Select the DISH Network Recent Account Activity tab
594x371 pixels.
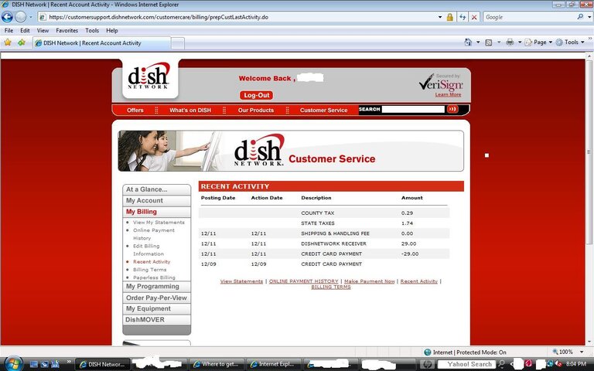coord(101,43)
